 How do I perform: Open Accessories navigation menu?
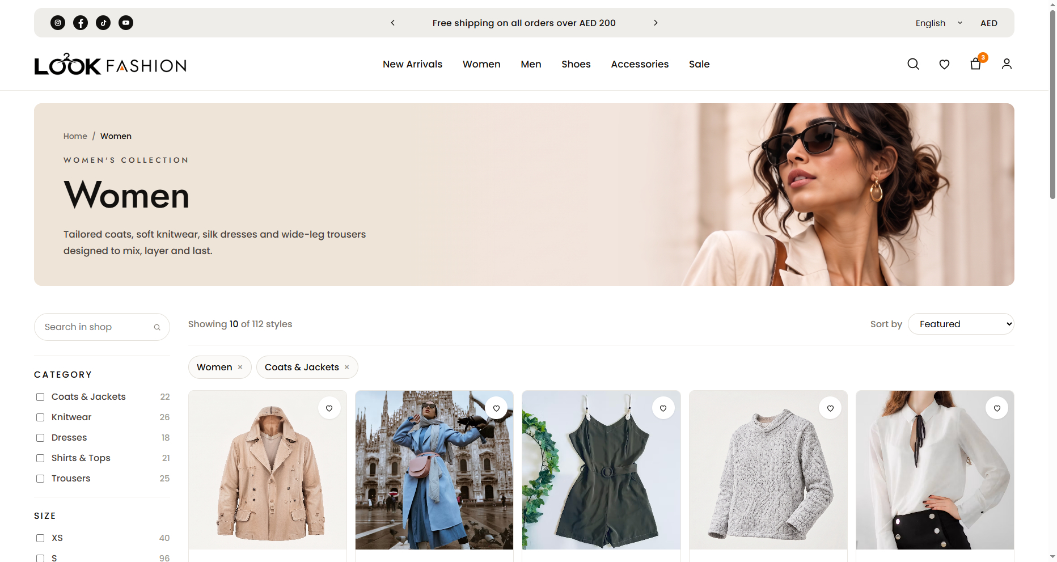click(640, 64)
